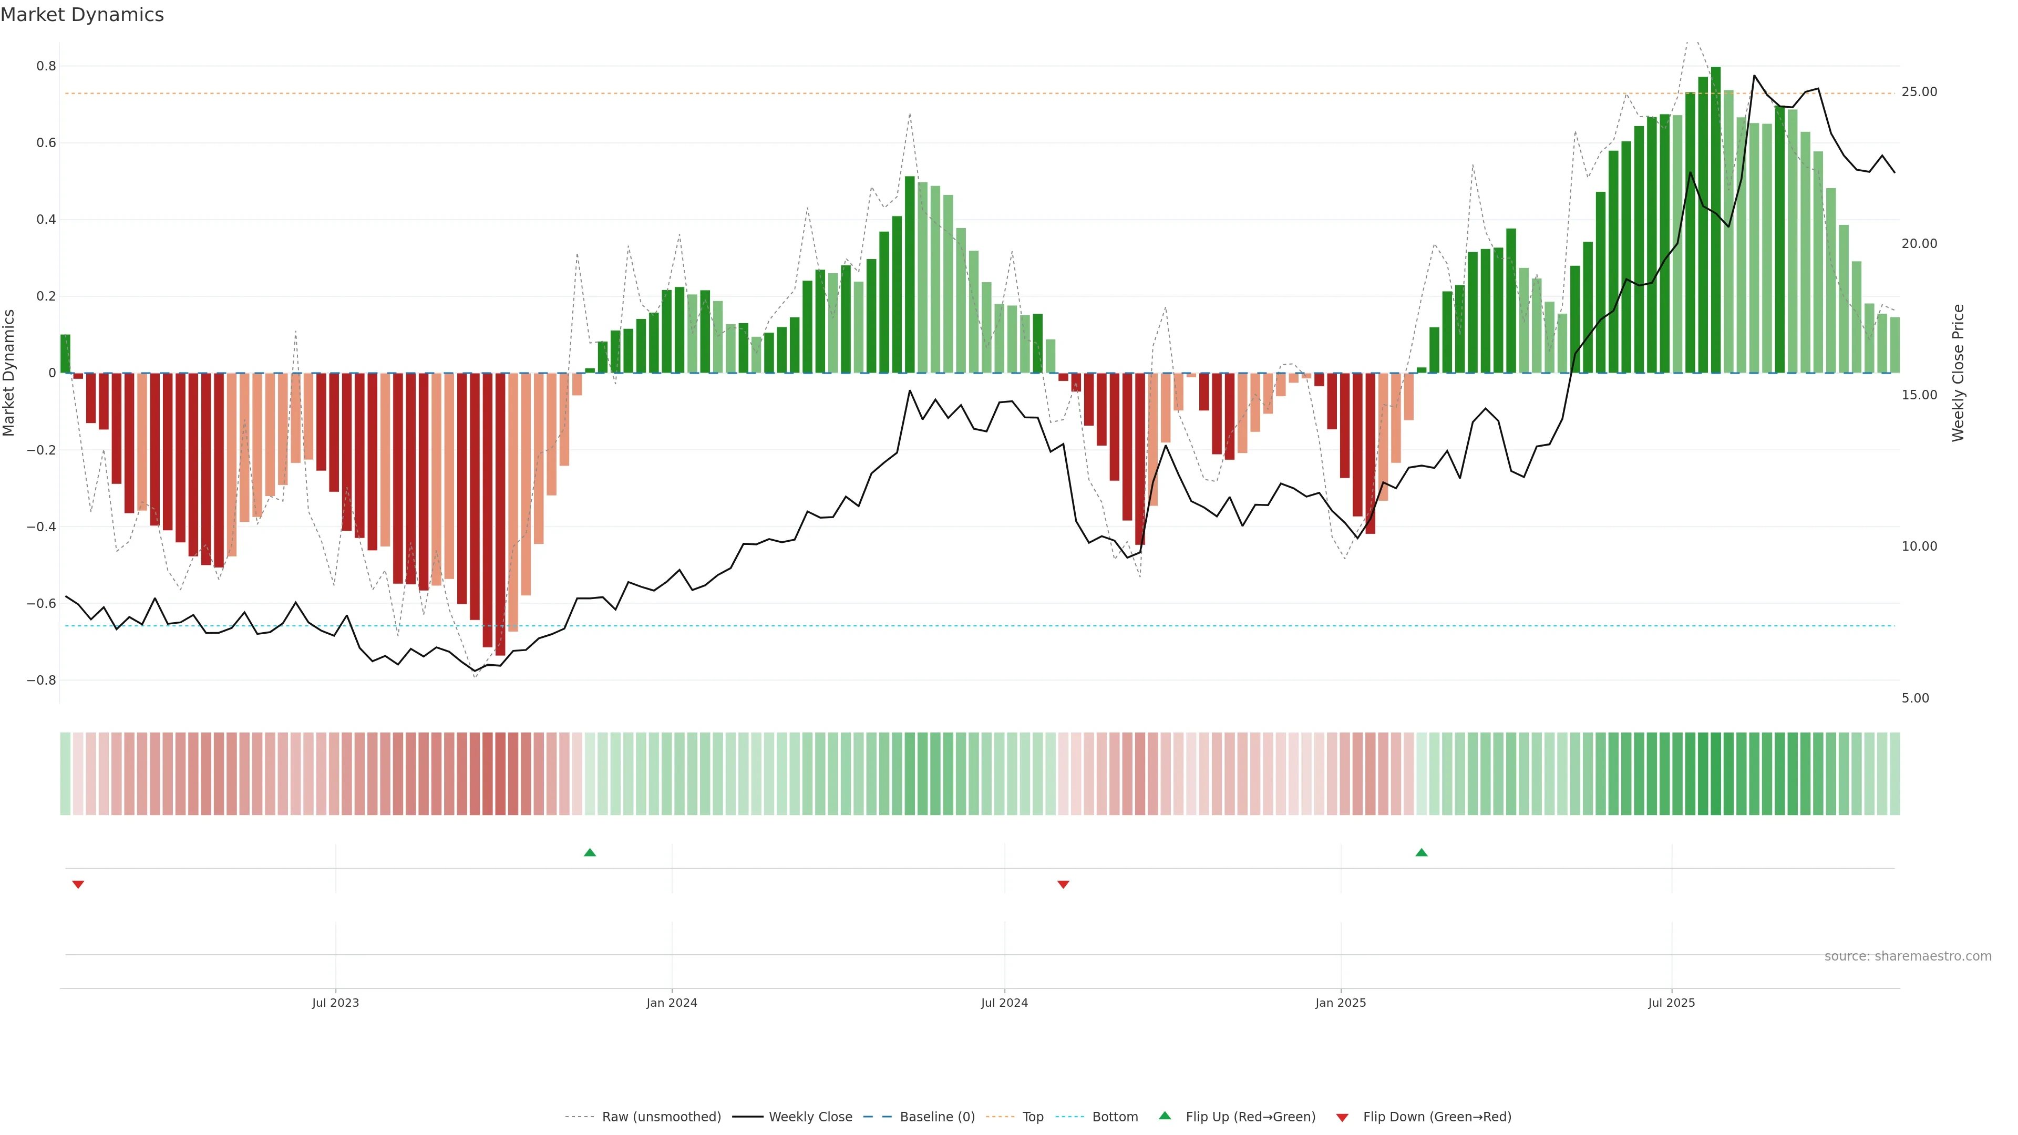
Task: Click the Top legend item
Action: tap(1033, 1117)
